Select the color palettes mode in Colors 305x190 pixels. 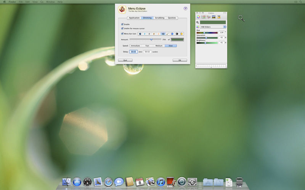(209, 17)
